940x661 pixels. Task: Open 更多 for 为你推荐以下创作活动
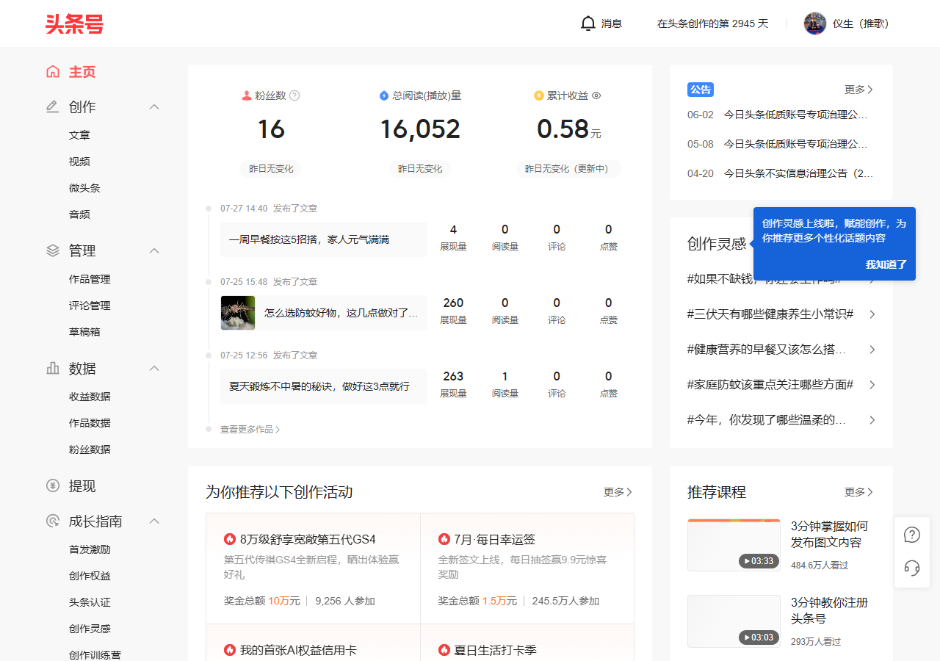click(x=618, y=492)
